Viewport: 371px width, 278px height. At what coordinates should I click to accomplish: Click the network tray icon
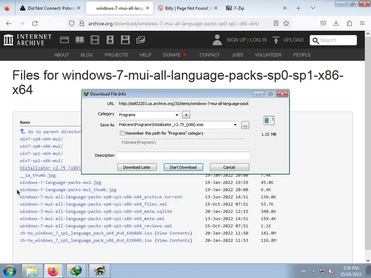point(322,271)
